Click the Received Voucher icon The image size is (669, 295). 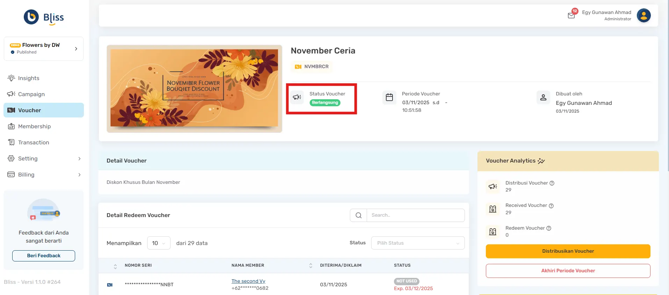[x=493, y=209]
